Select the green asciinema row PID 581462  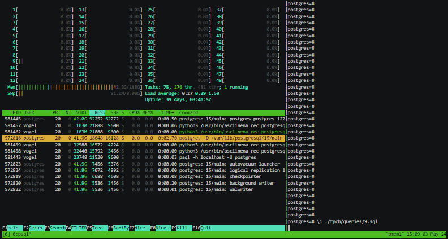pyautogui.click(x=144, y=132)
